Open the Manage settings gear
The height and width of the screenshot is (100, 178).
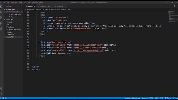pyautogui.click(x=1, y=94)
